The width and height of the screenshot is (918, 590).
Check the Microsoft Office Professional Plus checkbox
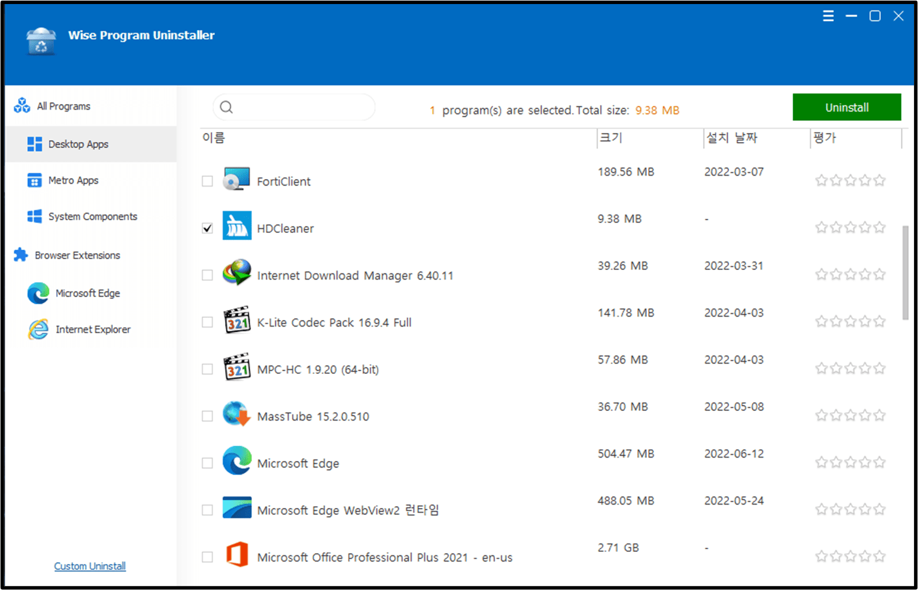tap(208, 557)
